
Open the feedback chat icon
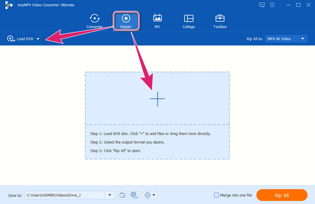click(262, 5)
